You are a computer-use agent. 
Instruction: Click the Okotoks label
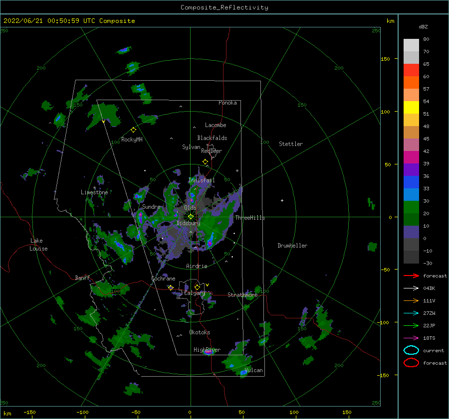click(x=200, y=332)
